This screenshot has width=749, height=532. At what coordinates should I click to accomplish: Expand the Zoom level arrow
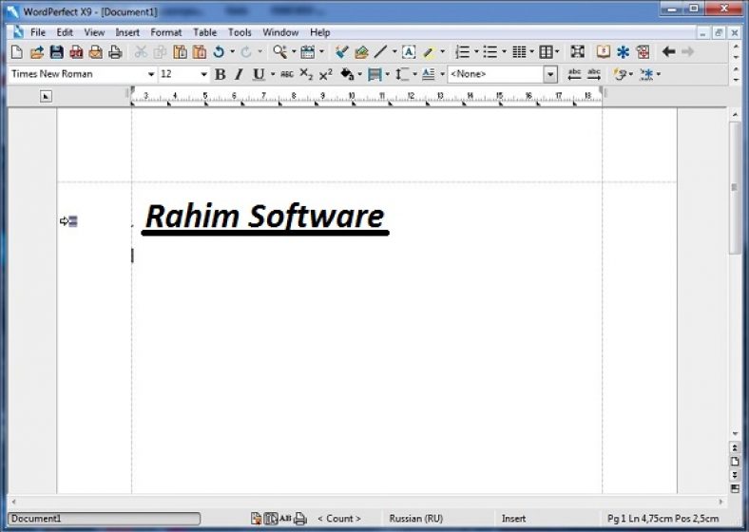click(x=294, y=51)
